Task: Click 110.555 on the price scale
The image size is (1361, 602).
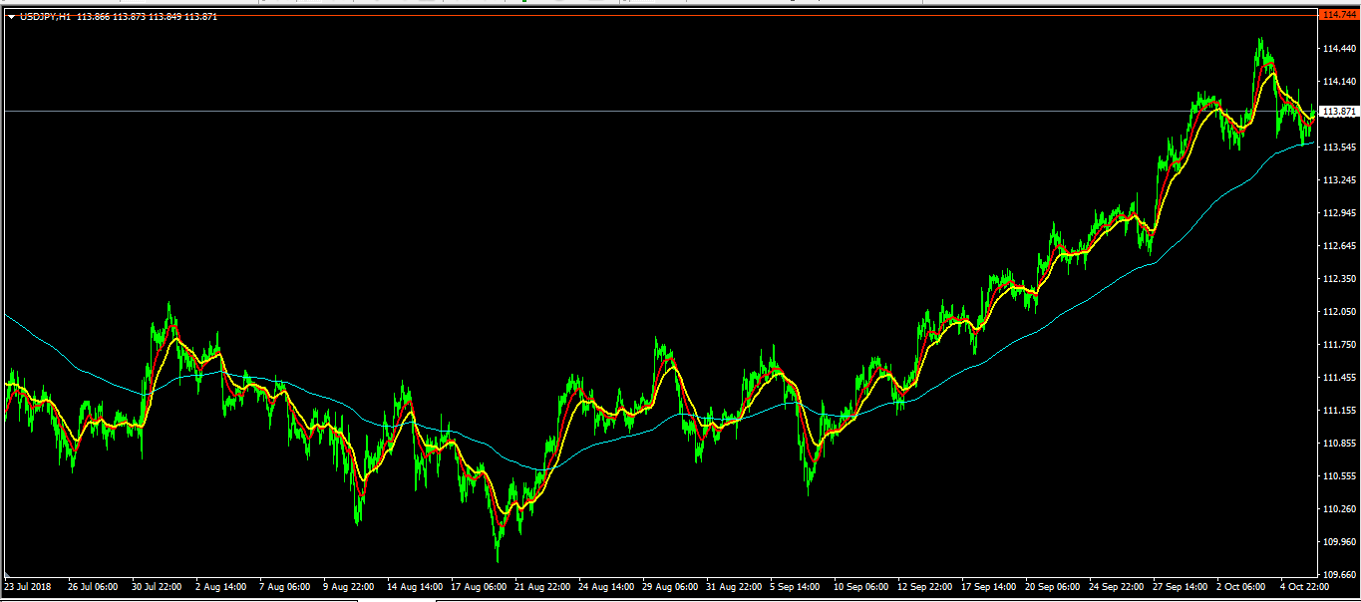Action: (x=1338, y=476)
